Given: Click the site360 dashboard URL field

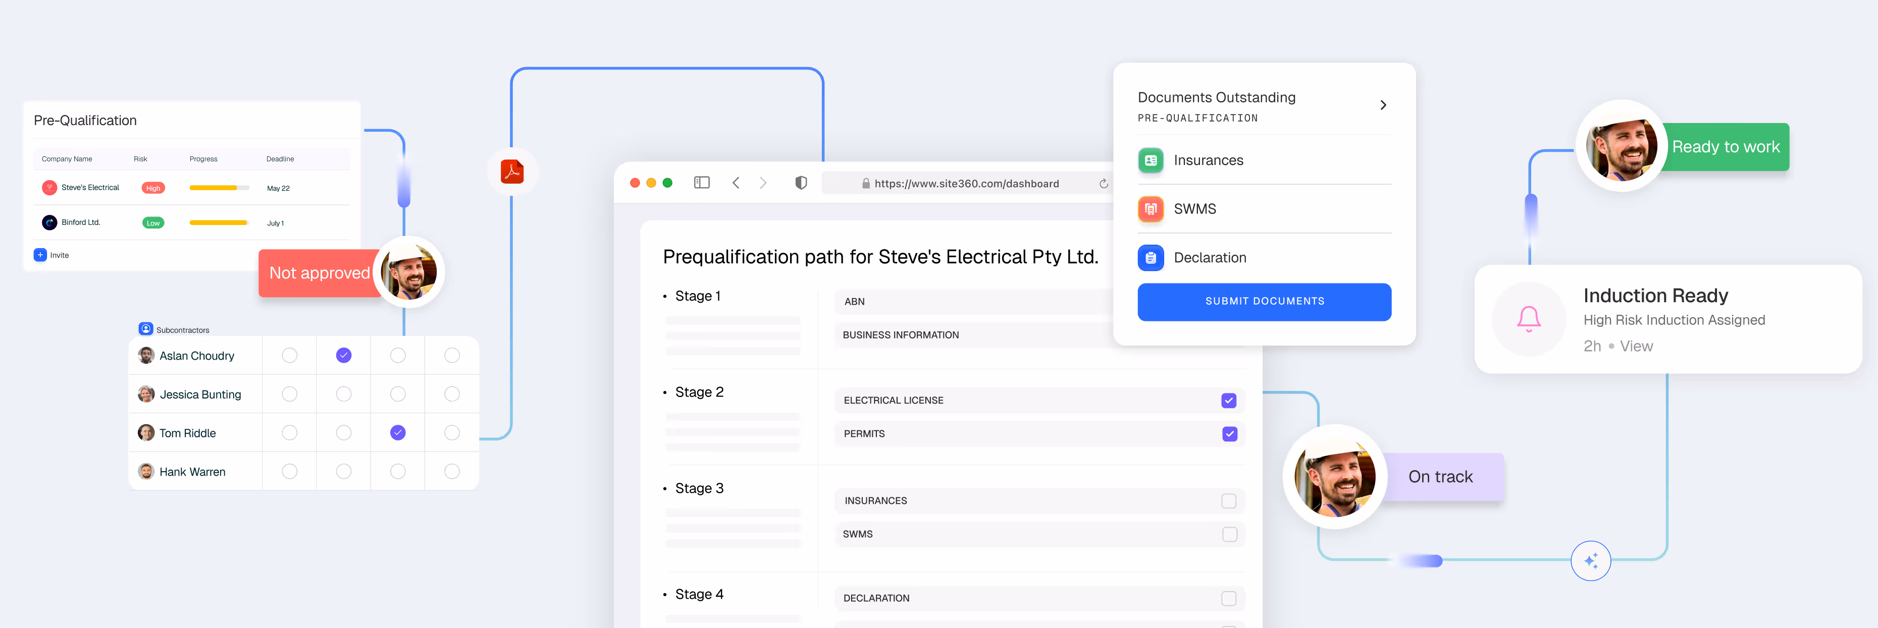Looking at the screenshot, I should 966,184.
